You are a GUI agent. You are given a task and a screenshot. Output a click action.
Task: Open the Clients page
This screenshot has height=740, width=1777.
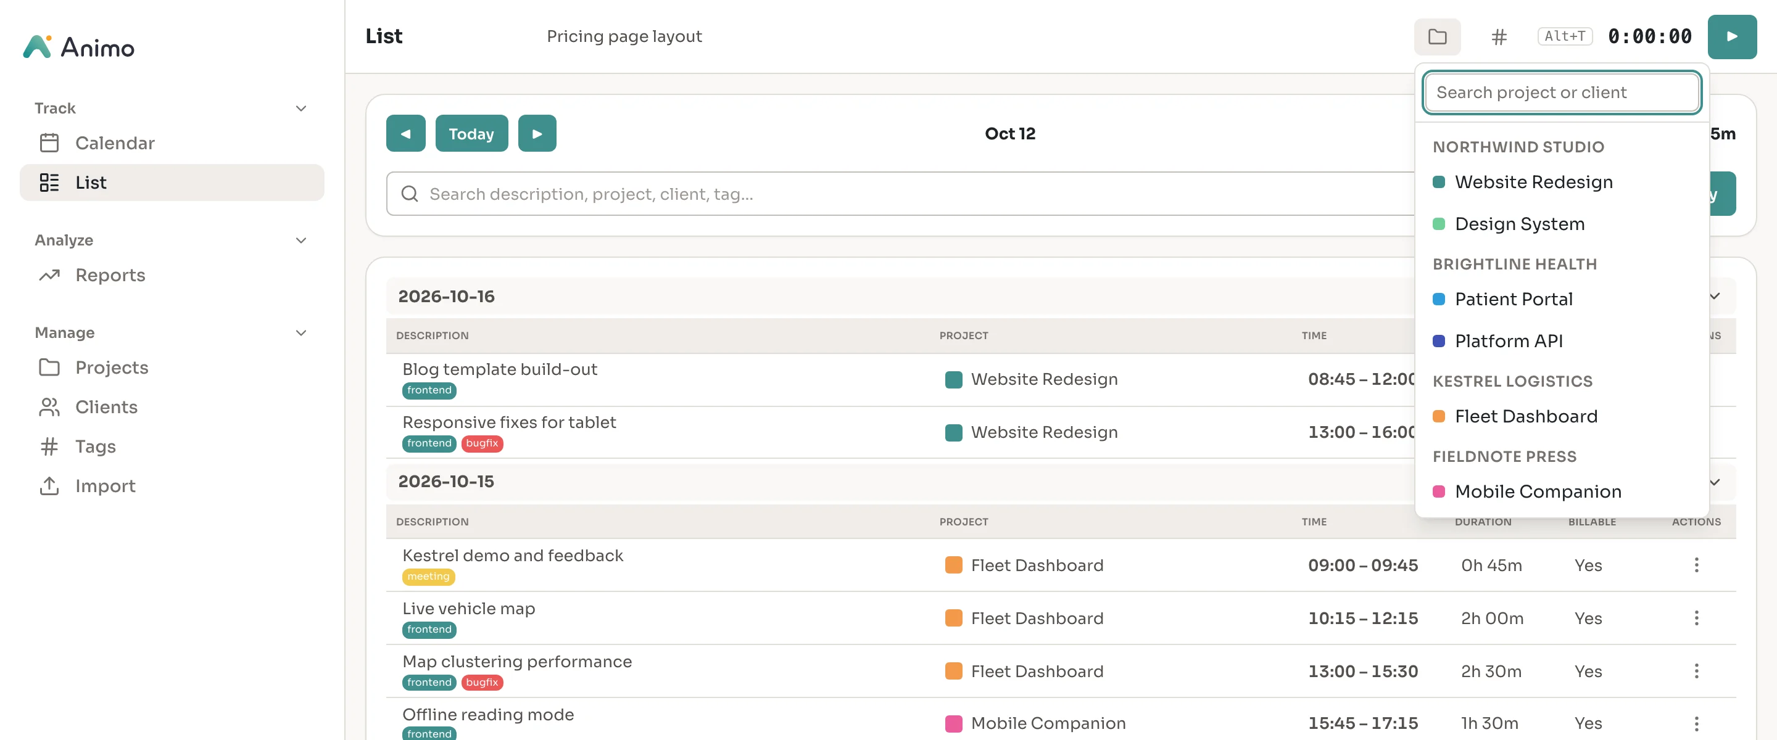click(172, 407)
